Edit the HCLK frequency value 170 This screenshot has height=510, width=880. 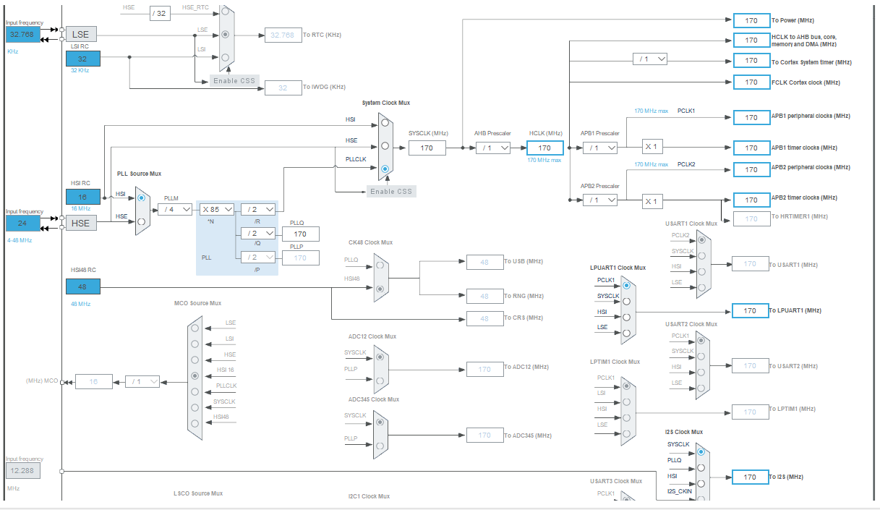tap(544, 148)
